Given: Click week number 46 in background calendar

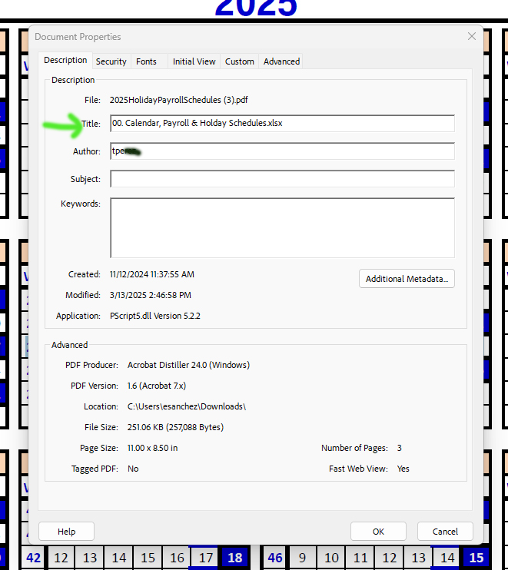Looking at the screenshot, I should tap(275, 558).
